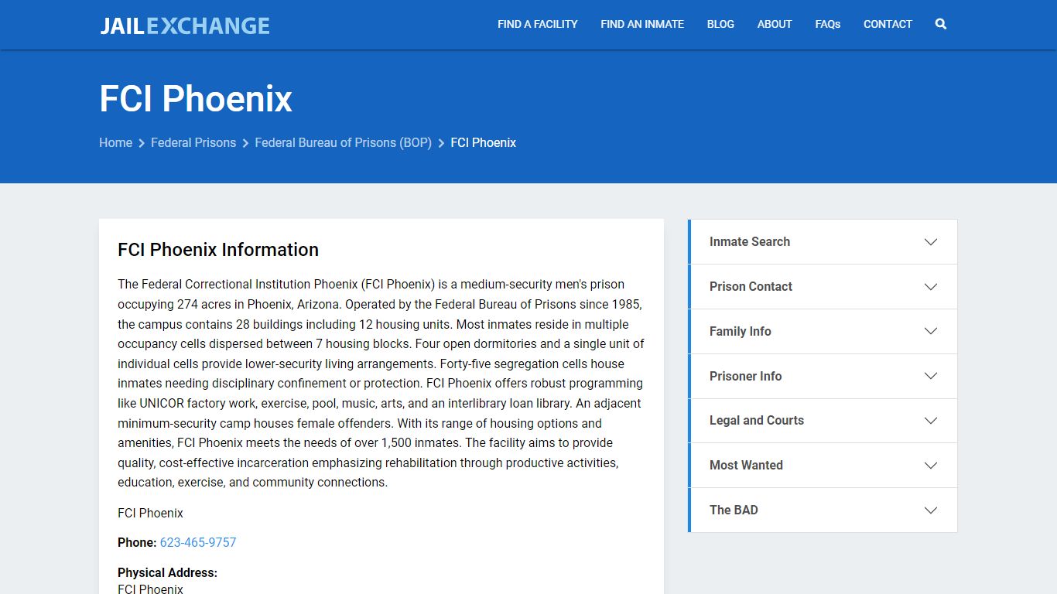
Task: Click the FCI Phoenix Information heading
Action: click(218, 250)
